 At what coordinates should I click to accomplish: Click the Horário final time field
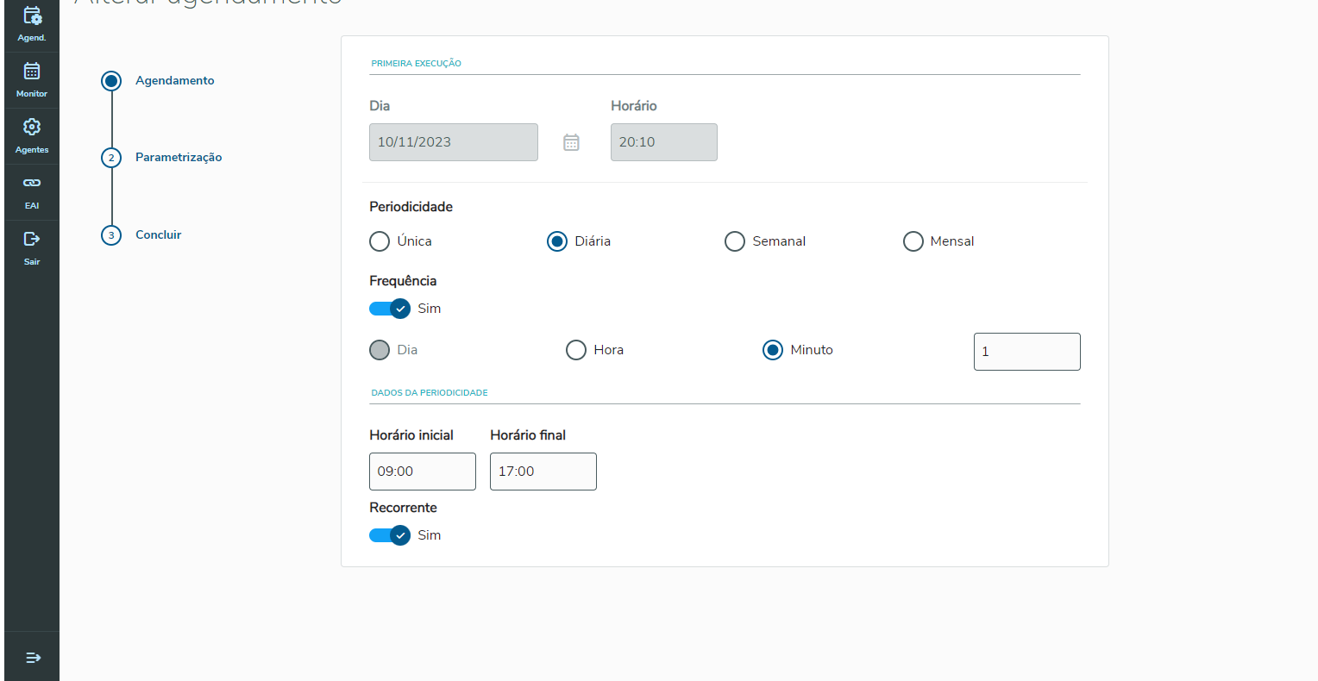(543, 472)
